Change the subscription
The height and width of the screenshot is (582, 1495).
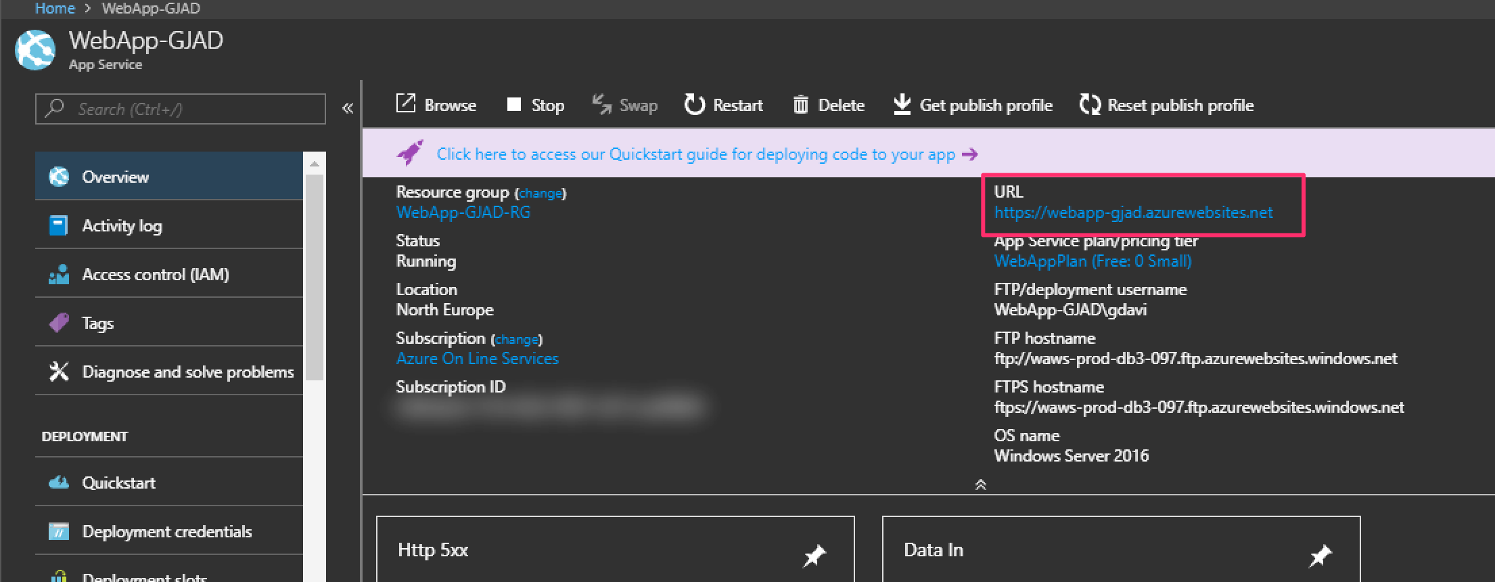coord(517,340)
